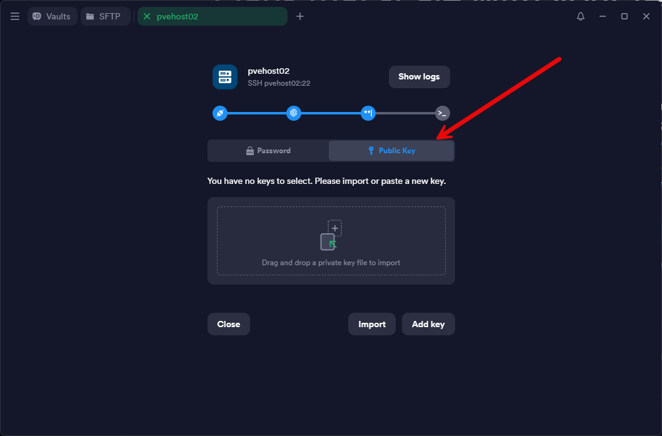Click the password authentication step icon
Viewport: 662px width, 436px height.
[x=368, y=113]
